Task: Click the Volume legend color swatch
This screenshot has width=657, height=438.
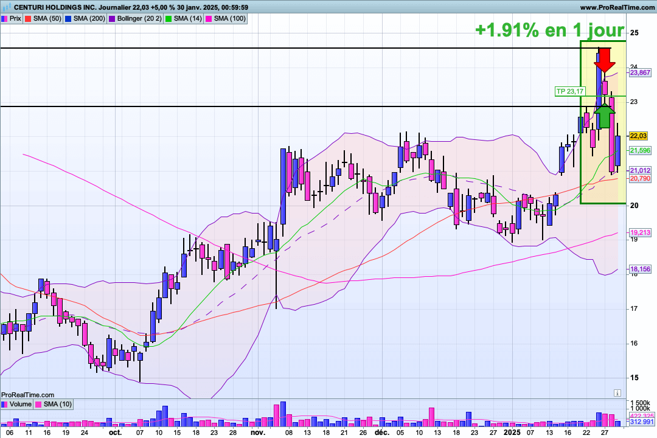Action: [x=4, y=404]
